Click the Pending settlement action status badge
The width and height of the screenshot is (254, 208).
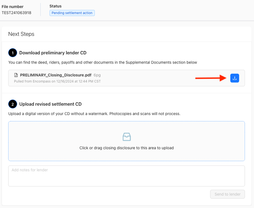coord(72,13)
